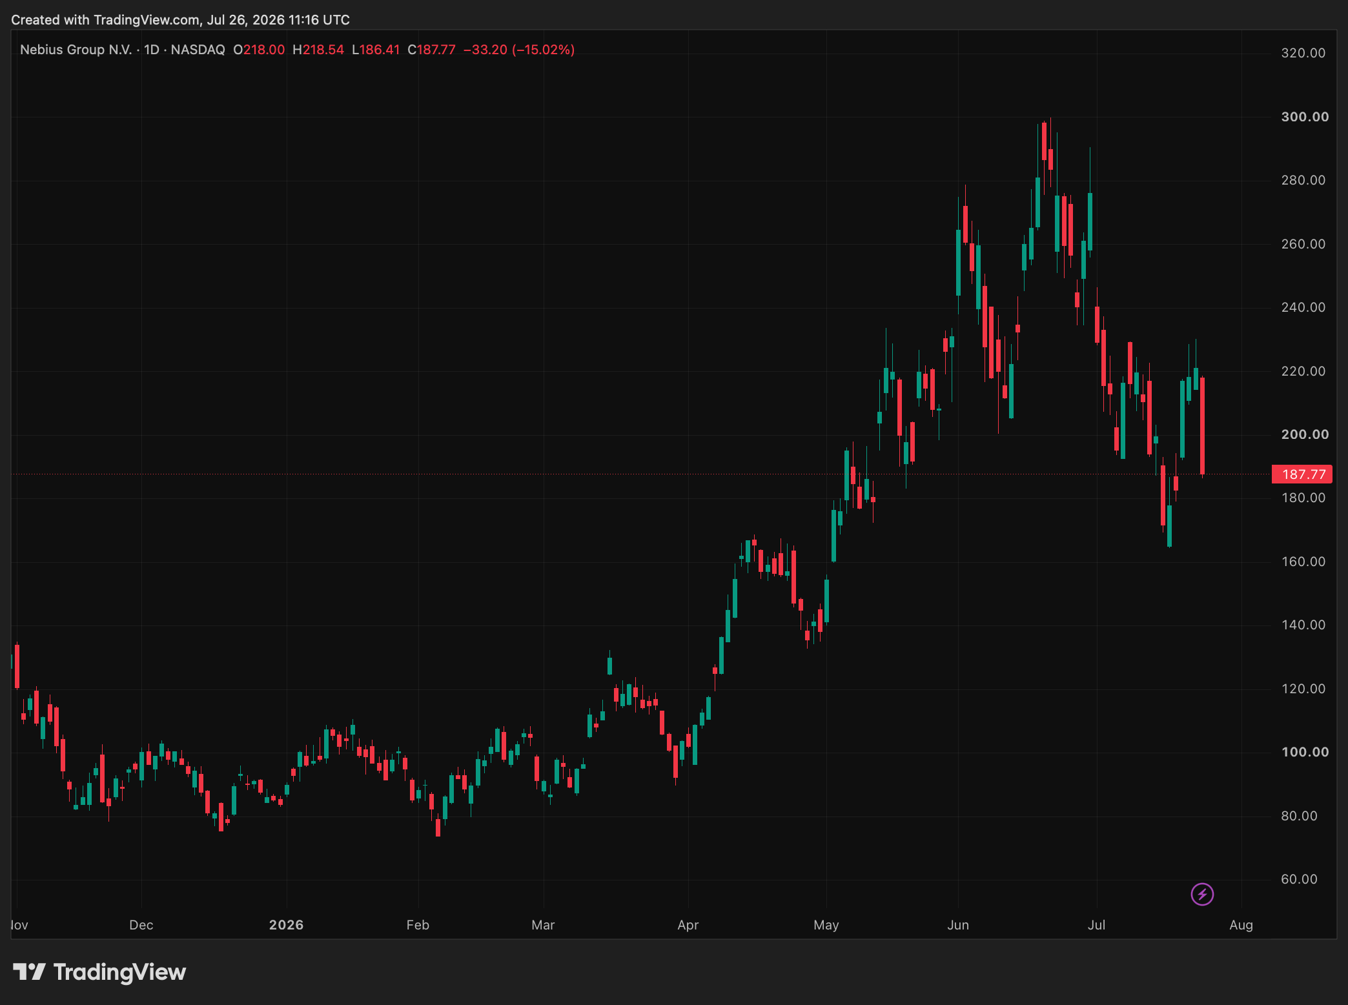The width and height of the screenshot is (1348, 1005).
Task: Click the last red candlestick near 187.77
Action: 1202,426
